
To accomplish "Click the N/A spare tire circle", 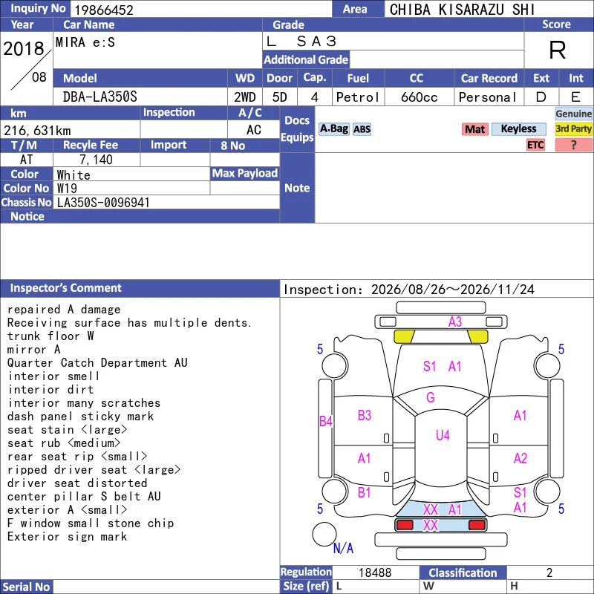I will 324,534.
